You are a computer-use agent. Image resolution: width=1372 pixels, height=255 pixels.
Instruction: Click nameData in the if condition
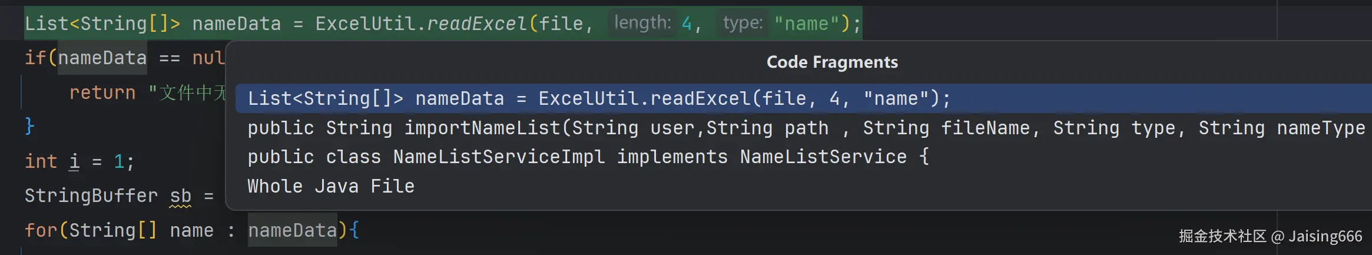[102, 58]
